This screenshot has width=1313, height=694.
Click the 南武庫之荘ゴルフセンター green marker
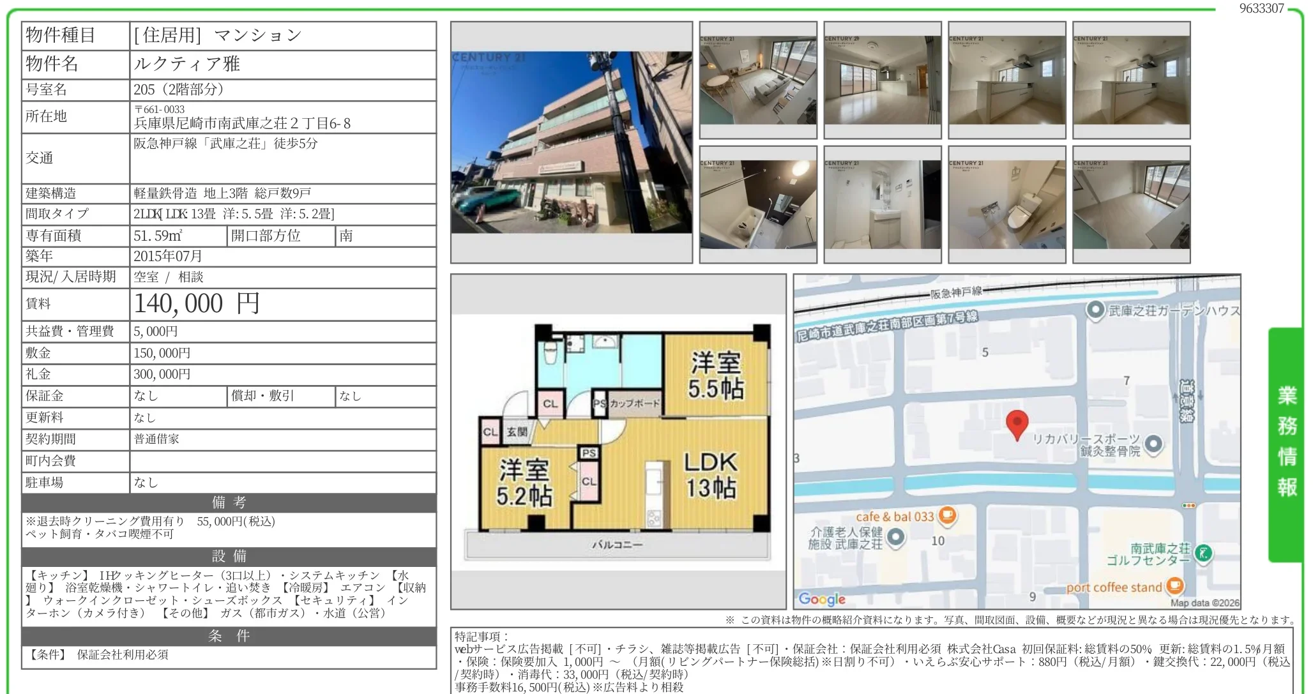[x=1203, y=554]
